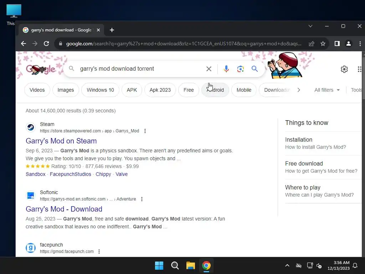Open taskbar Search icon
This screenshot has width=365, height=274.
pyautogui.click(x=175, y=265)
